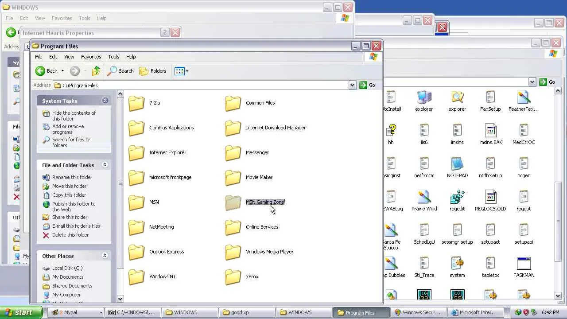This screenshot has height=319, width=567.
Task: Click Go next to the Program Files address
Action: point(368,85)
